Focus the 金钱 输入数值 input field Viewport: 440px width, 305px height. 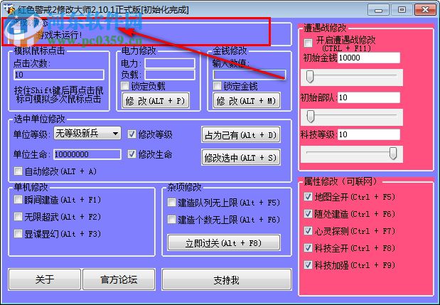(x=249, y=75)
